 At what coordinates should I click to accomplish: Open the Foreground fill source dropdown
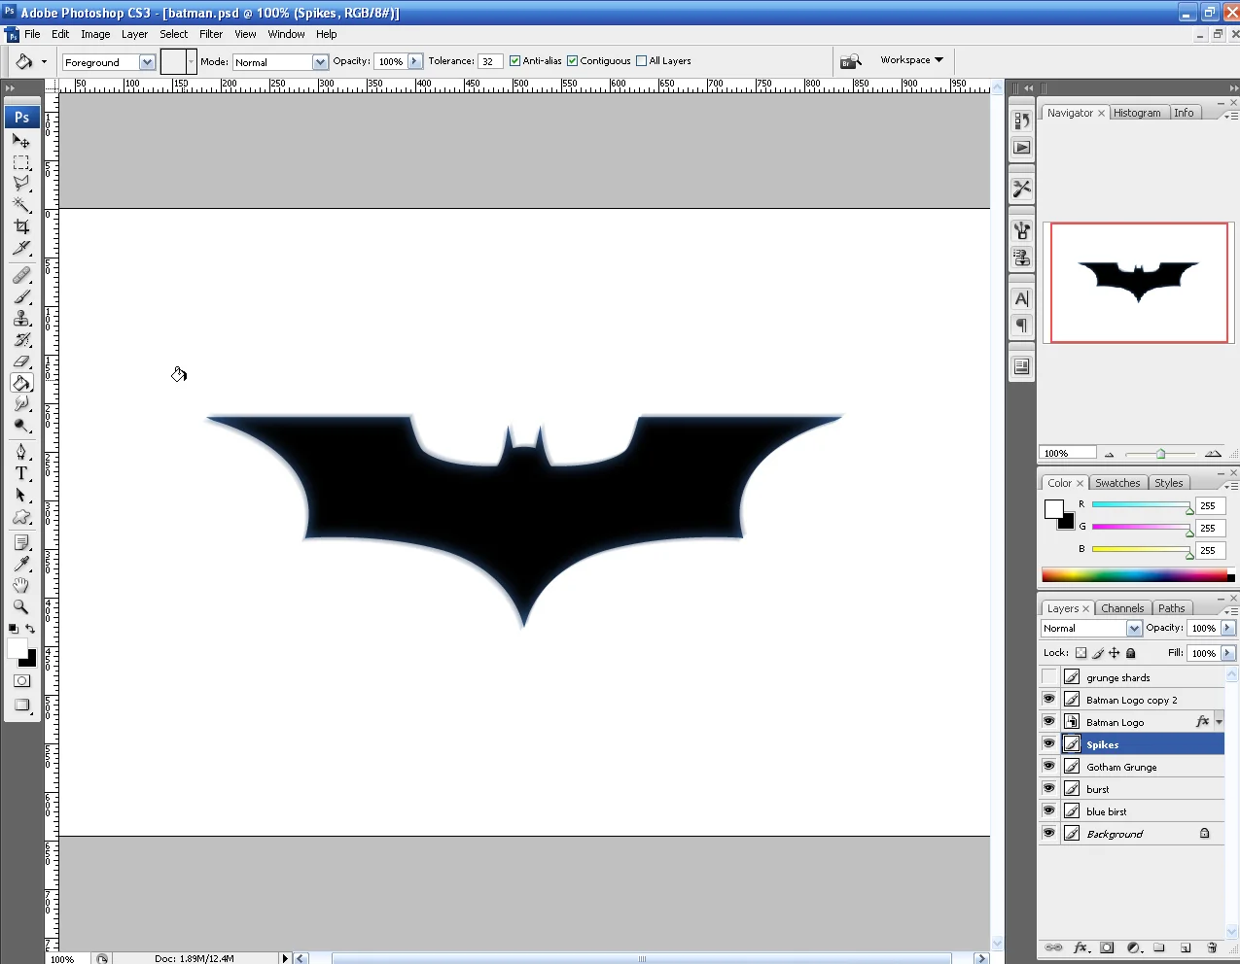[x=109, y=62]
